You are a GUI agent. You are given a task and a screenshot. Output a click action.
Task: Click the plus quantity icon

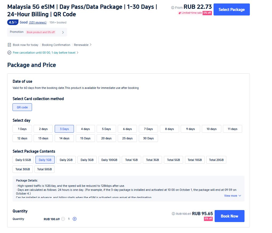pos(75,219)
